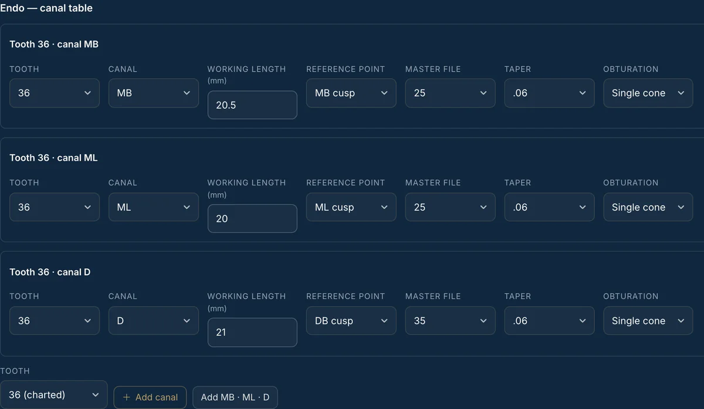Edit working length field showing 20
This screenshot has height=409, width=704.
pos(252,218)
